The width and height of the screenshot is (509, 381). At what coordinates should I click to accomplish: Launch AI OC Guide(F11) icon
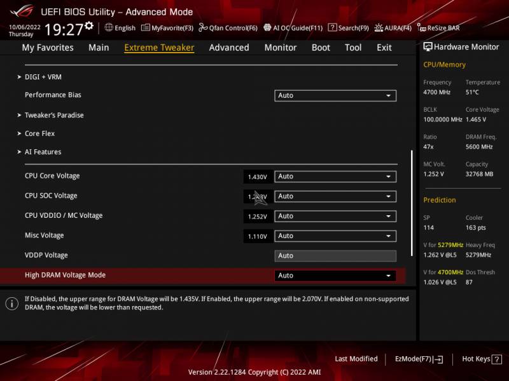267,27
